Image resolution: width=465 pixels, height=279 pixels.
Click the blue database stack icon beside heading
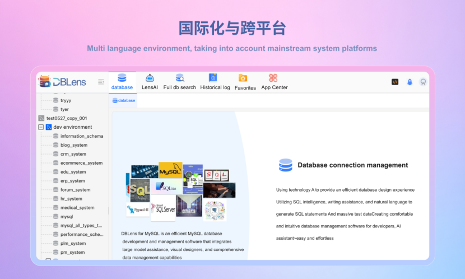click(286, 165)
